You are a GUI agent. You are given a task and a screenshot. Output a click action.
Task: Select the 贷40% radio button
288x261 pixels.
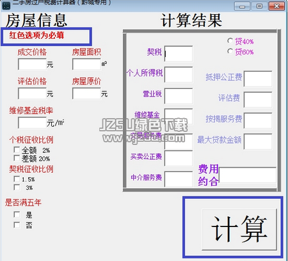(x=230, y=40)
